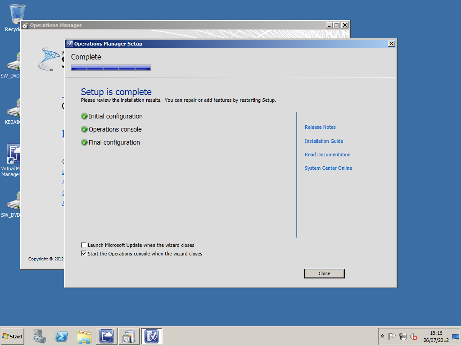Uncheck Start the Operations console checkbox
This screenshot has width=461, height=346.
pos(84,254)
